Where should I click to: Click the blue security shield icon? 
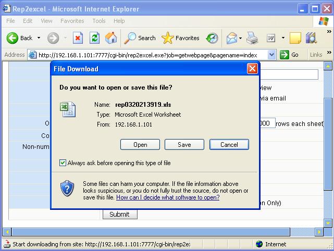67,189
